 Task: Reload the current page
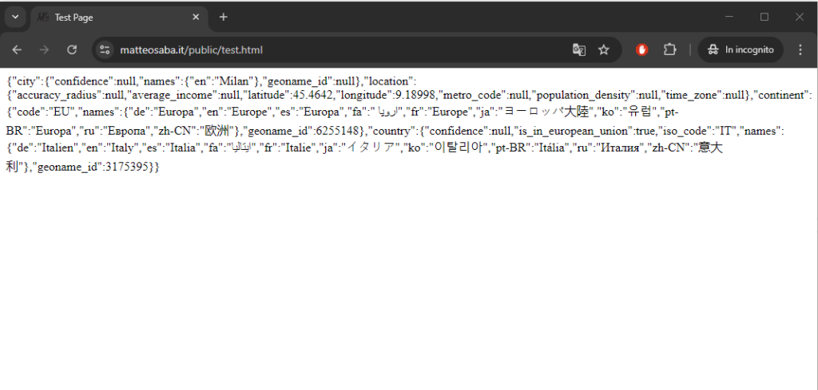(72, 50)
